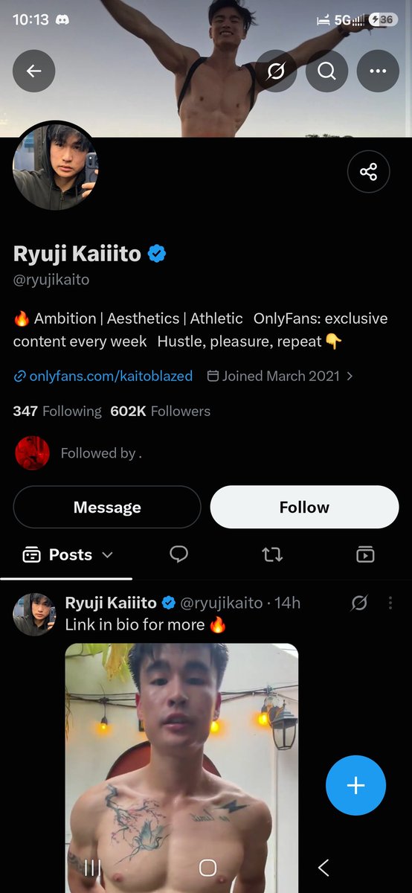The image size is (412, 893).
Task: Tap the search magnifier icon
Action: tap(326, 71)
